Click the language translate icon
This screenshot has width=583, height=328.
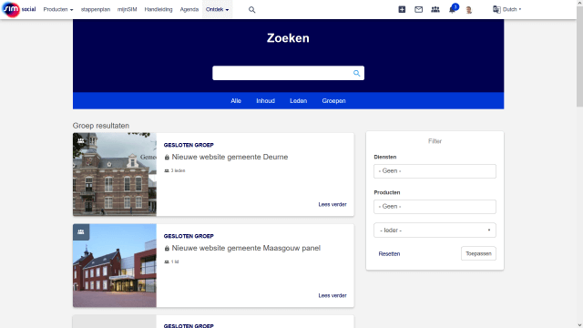coord(496,9)
